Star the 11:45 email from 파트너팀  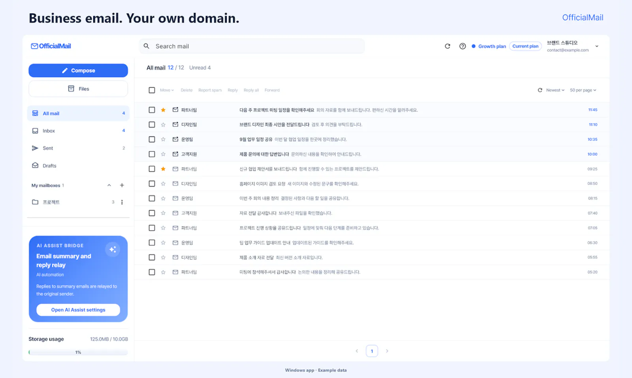tap(163, 110)
